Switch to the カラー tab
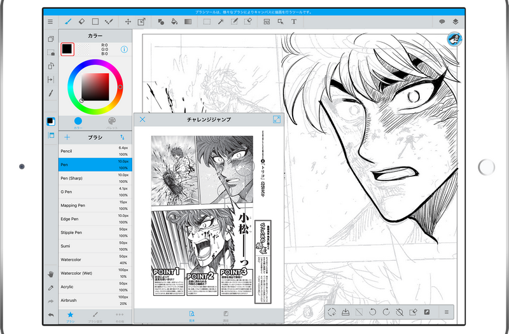This screenshot has height=334, width=509. [x=78, y=123]
